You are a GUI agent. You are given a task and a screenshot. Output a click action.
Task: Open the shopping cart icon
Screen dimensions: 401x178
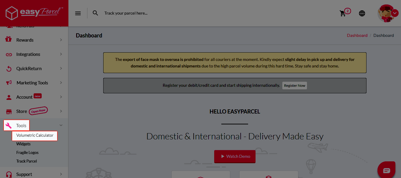click(342, 13)
